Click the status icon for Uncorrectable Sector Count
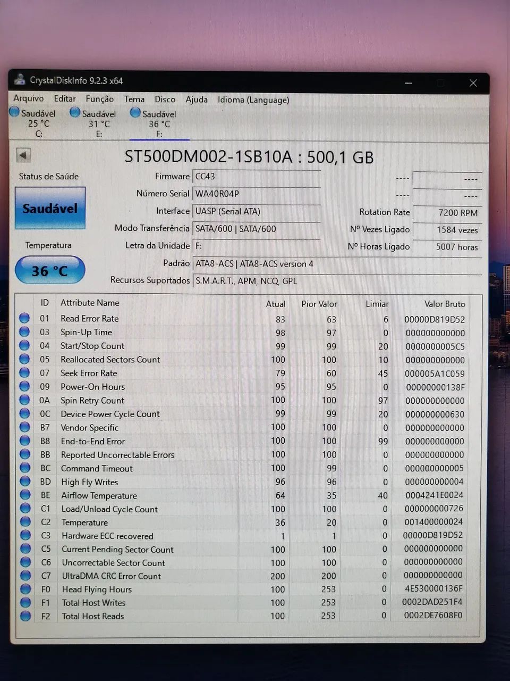This screenshot has height=681, width=510. [x=25, y=562]
